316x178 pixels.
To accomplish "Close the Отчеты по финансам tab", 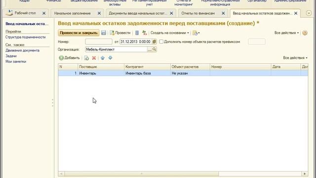I will 223,13.
